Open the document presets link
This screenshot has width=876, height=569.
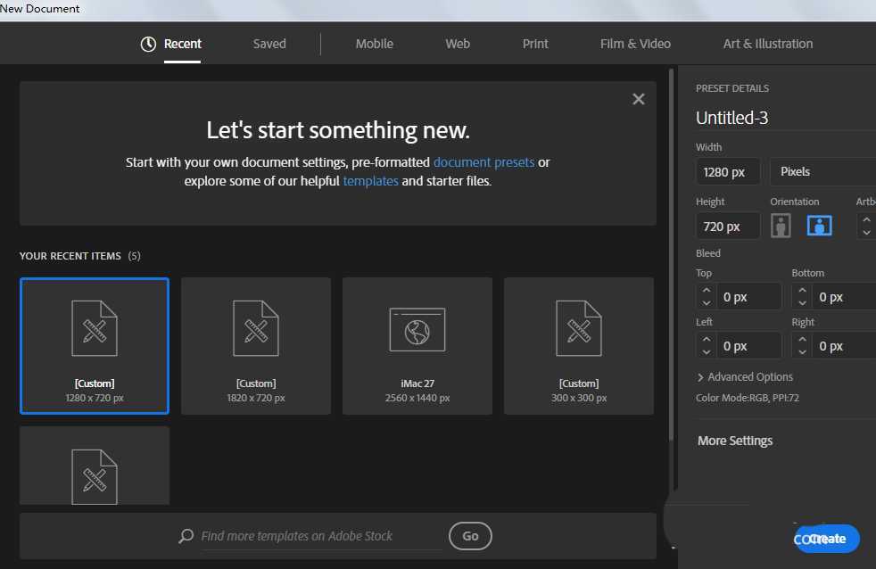pyautogui.click(x=483, y=162)
